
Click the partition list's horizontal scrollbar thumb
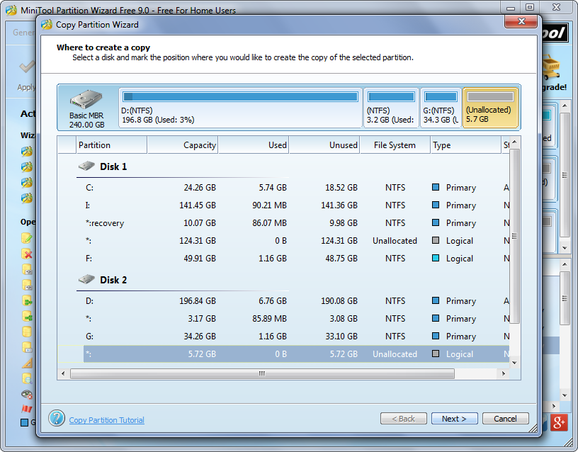pyautogui.click(x=262, y=373)
